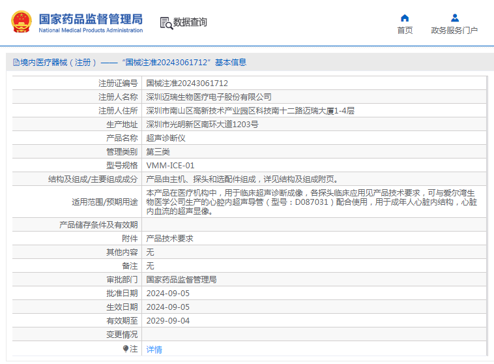Click National Medical Products Administration subtitle
This screenshot has width=494, height=364.
click(91, 30)
